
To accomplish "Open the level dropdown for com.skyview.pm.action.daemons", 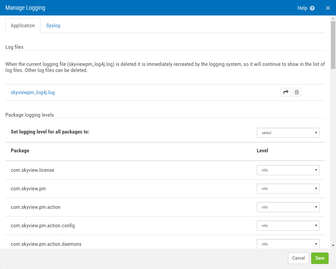I will (288, 244).
